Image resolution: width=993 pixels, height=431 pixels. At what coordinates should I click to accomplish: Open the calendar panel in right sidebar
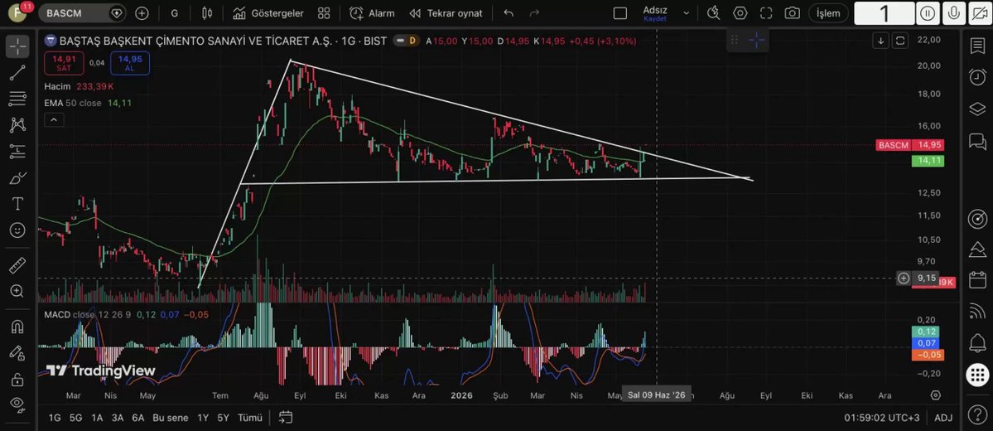point(977,279)
